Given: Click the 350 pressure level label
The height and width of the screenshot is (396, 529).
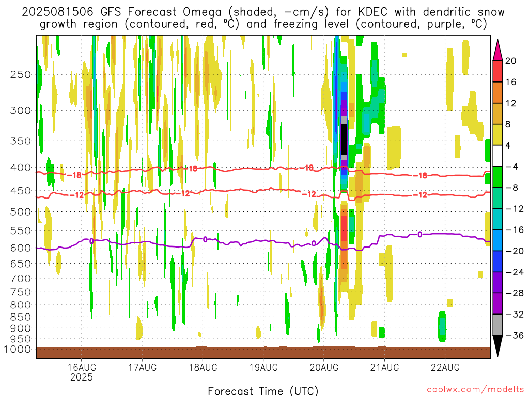Looking at the screenshot, I should coord(21,141).
